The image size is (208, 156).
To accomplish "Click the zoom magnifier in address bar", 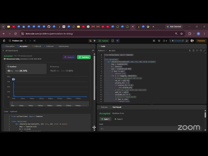I will [176, 34].
